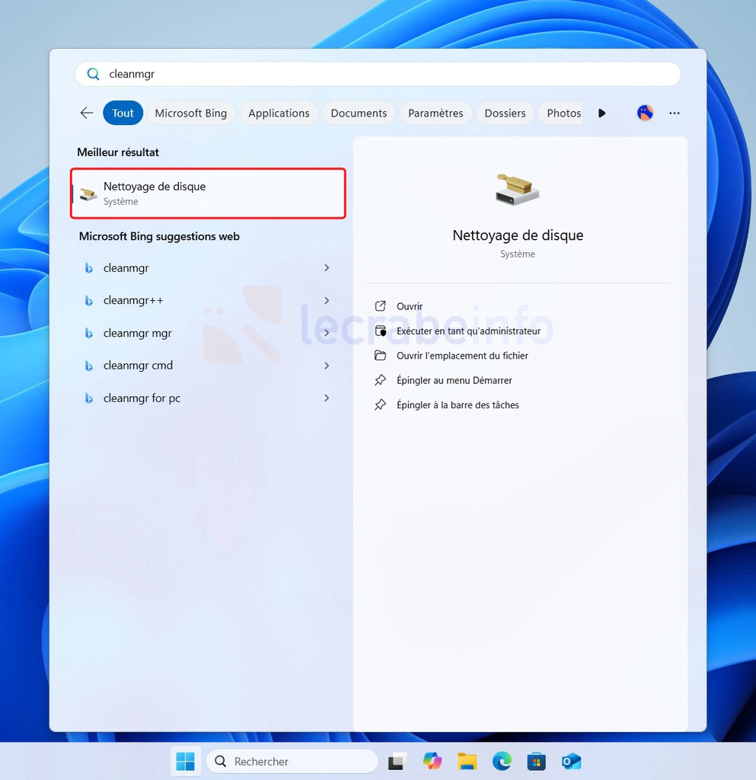Launch File Explorer from the taskbar
This screenshot has height=780, width=756.
tap(467, 761)
